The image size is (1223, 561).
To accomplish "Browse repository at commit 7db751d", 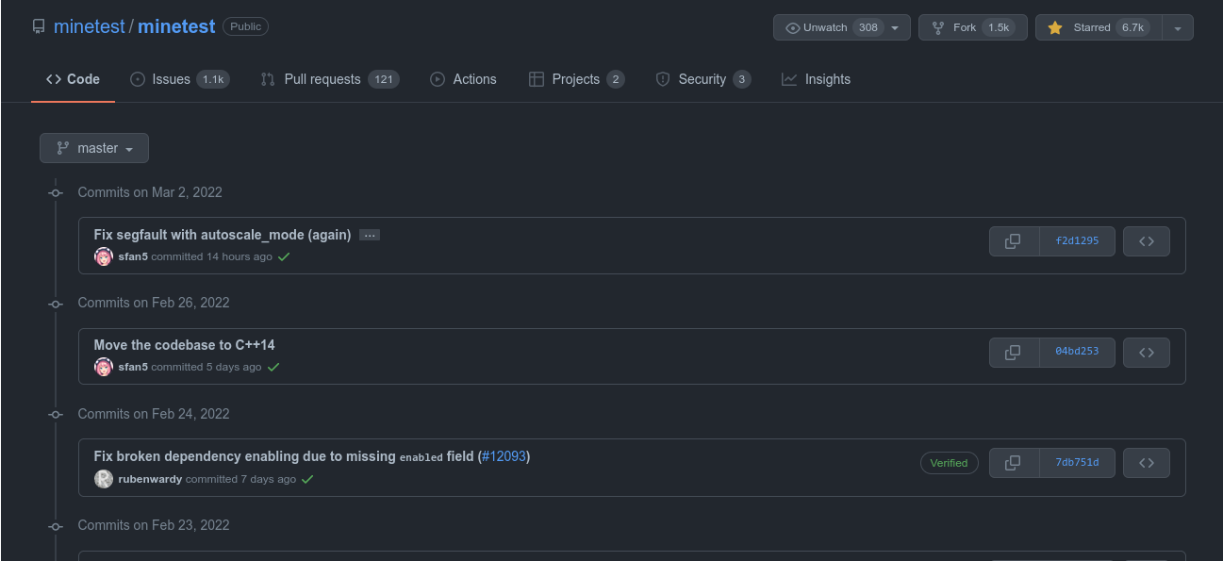I will (1147, 463).
